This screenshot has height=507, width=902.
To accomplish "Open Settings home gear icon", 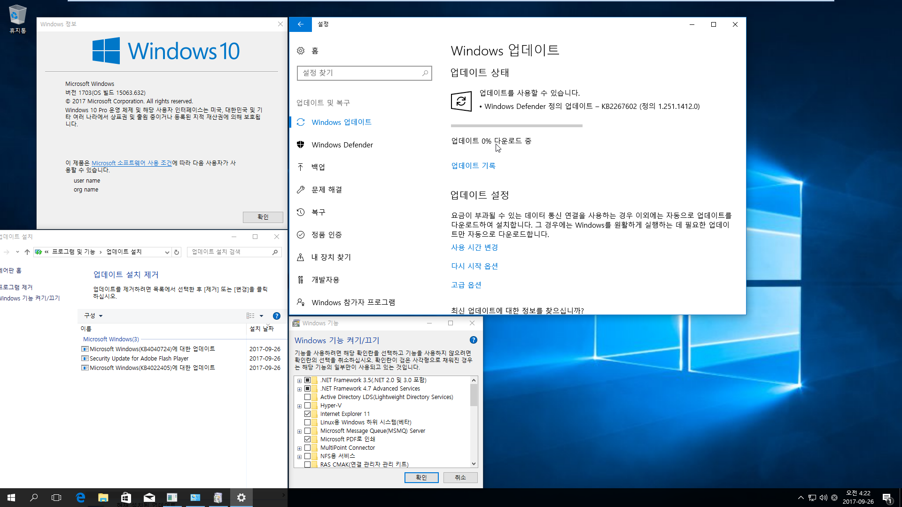I will coord(301,51).
